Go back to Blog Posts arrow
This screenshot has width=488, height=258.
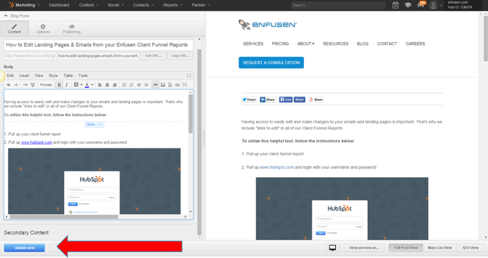(x=6, y=15)
